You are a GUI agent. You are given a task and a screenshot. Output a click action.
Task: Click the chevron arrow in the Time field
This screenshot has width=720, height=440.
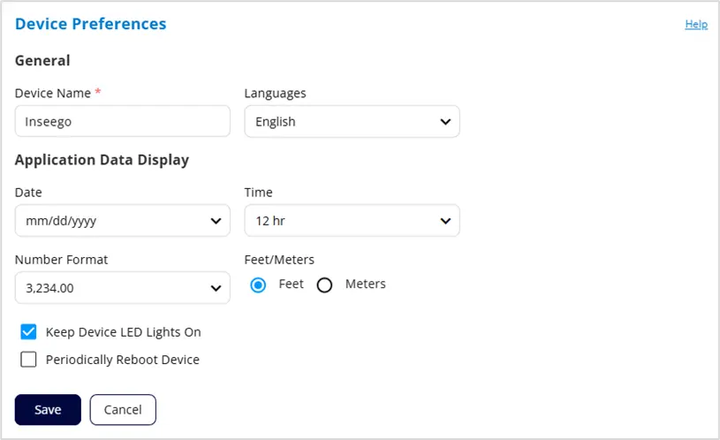445,221
